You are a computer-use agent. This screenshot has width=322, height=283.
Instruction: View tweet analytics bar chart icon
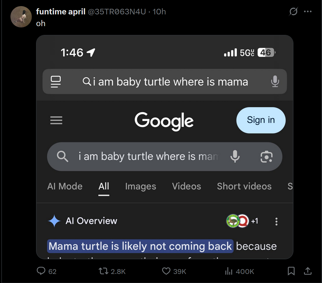pyautogui.click(x=229, y=271)
